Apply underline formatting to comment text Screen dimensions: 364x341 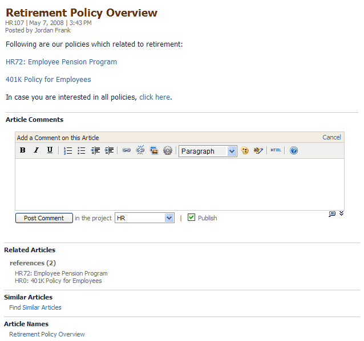[50, 150]
